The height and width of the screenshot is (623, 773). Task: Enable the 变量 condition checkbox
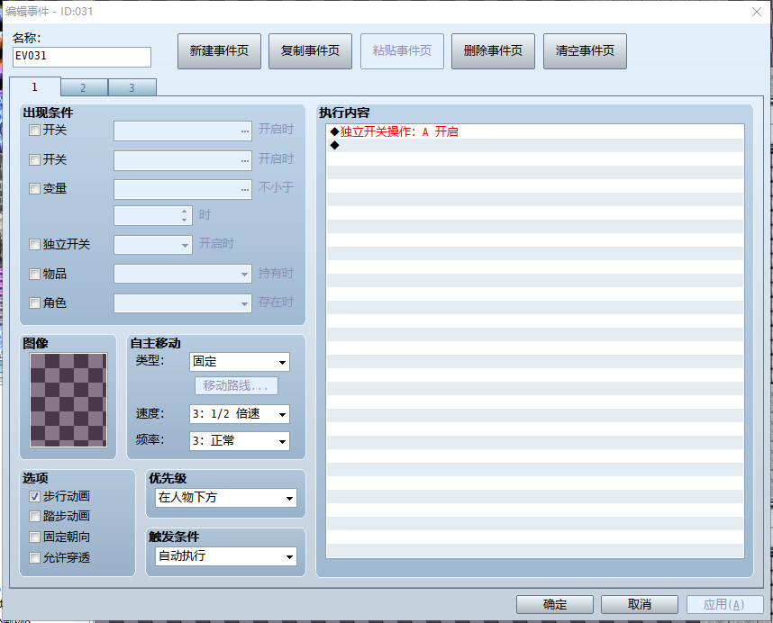[x=34, y=189]
